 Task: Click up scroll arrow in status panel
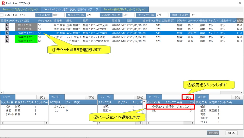click(144, 102)
